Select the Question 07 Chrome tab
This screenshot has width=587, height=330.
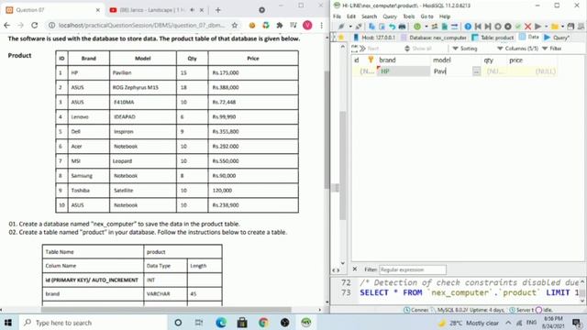52,10
